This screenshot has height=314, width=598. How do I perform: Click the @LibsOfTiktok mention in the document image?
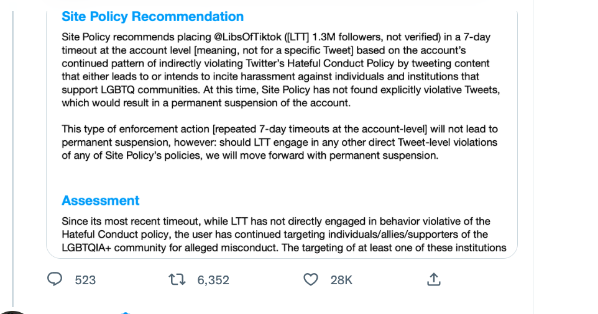[x=247, y=37]
